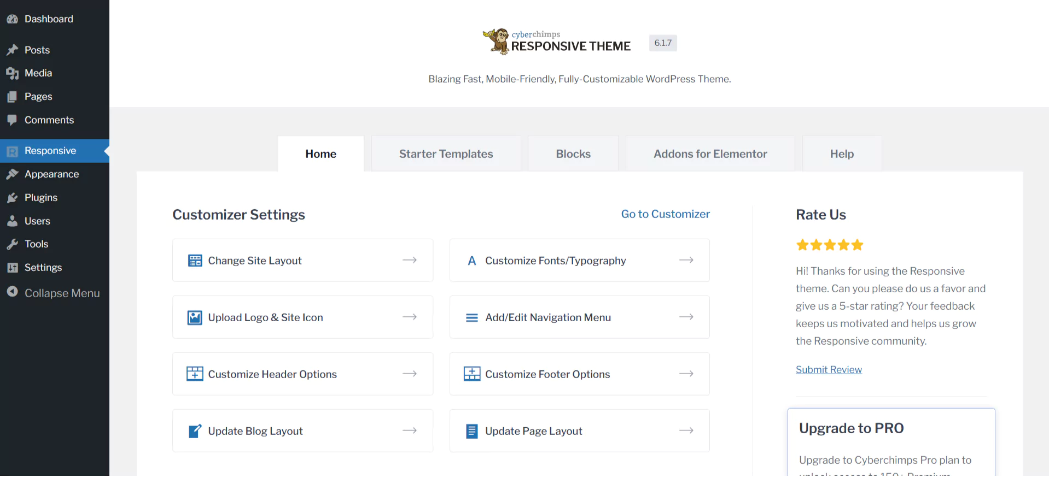This screenshot has height=478, width=1049.
Task: Open the Users menu item
Action: [55, 221]
